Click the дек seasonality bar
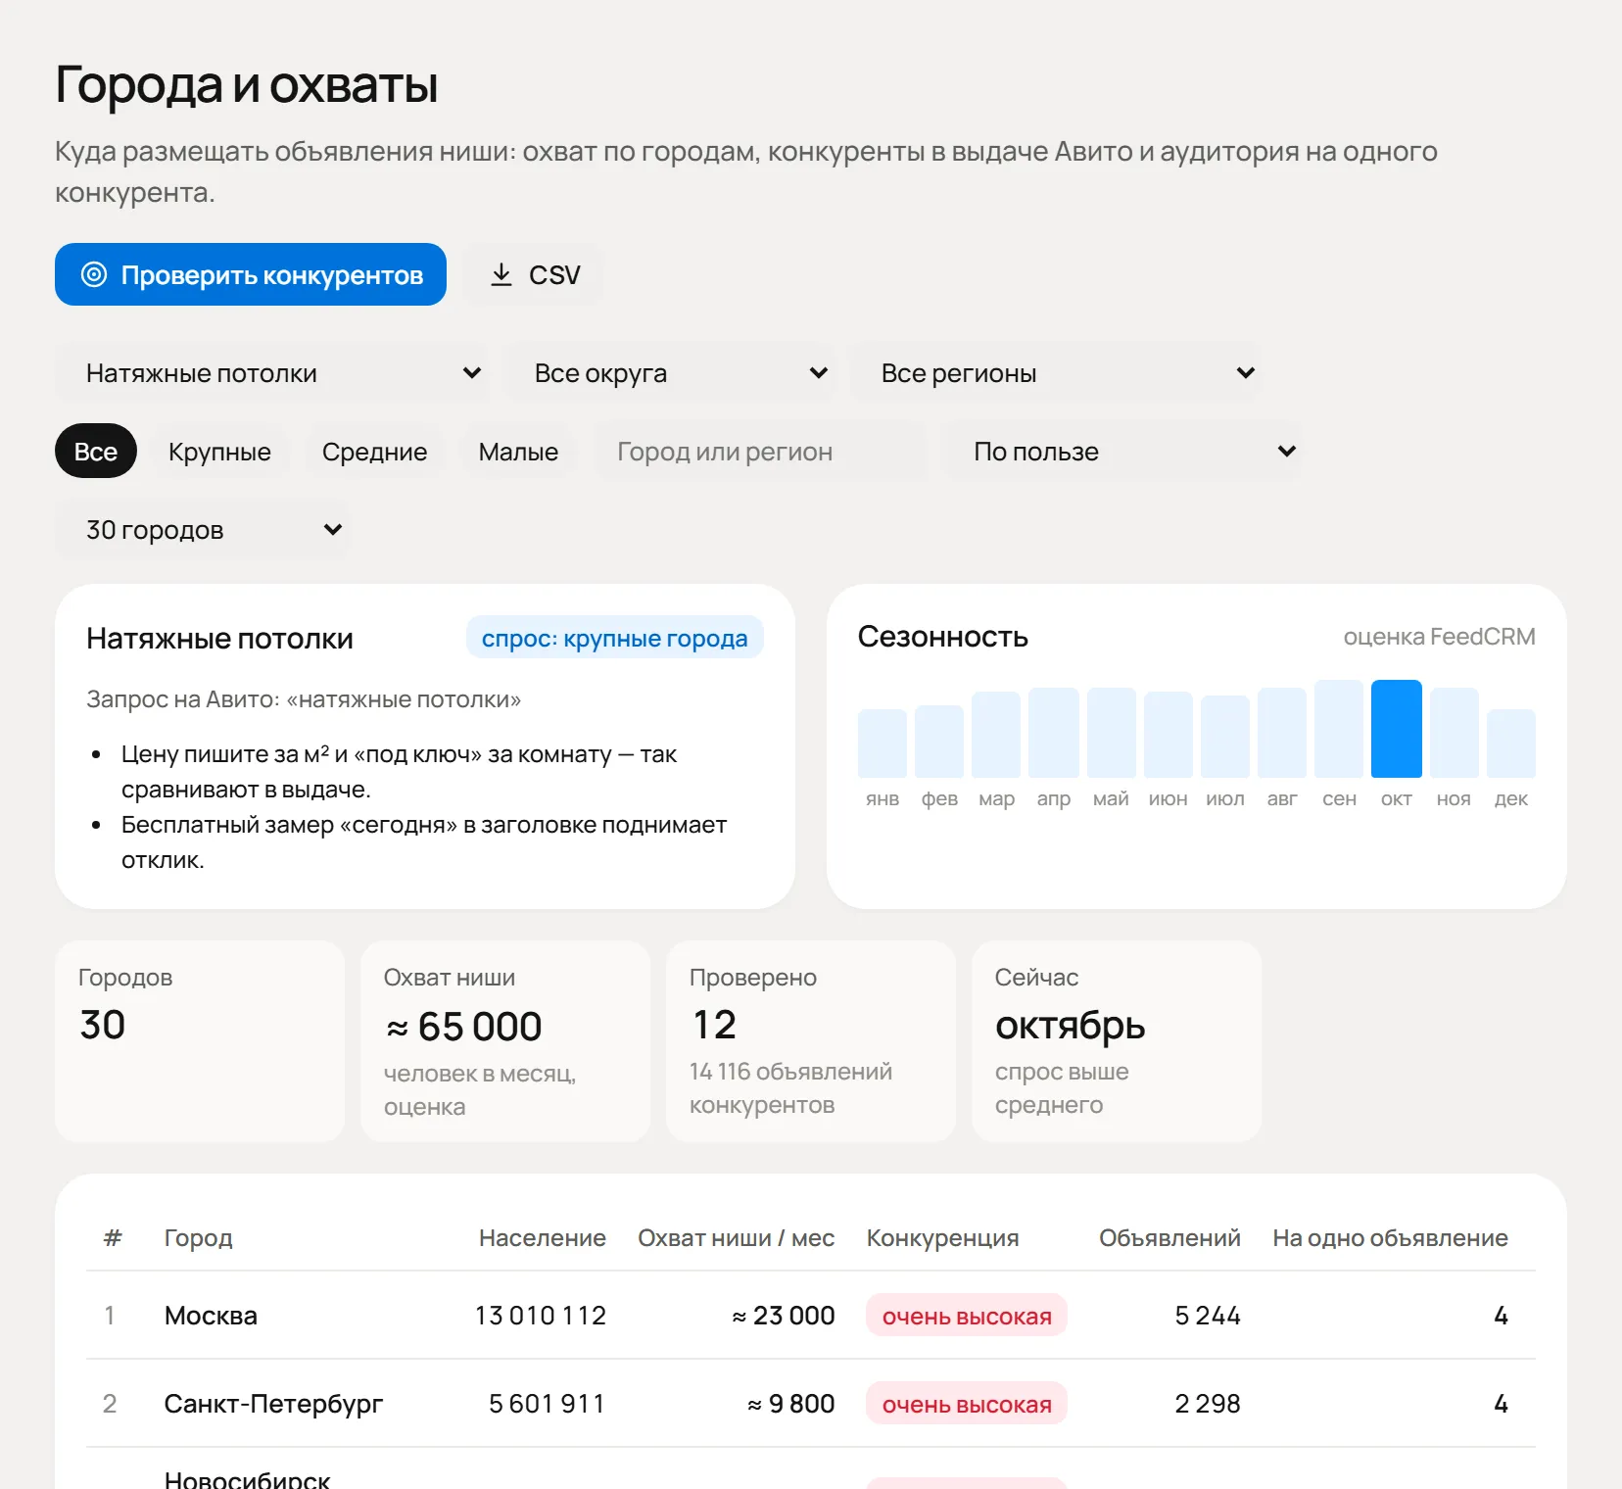The width and height of the screenshot is (1622, 1489). click(x=1511, y=744)
